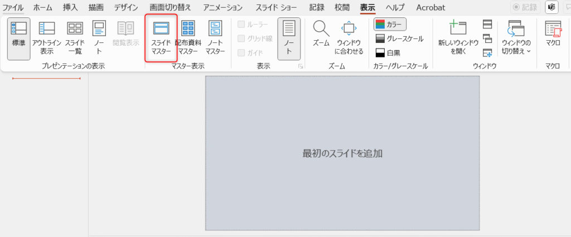Select the 表示 tab
Viewport: 571px width, 237px height.
[x=367, y=7]
